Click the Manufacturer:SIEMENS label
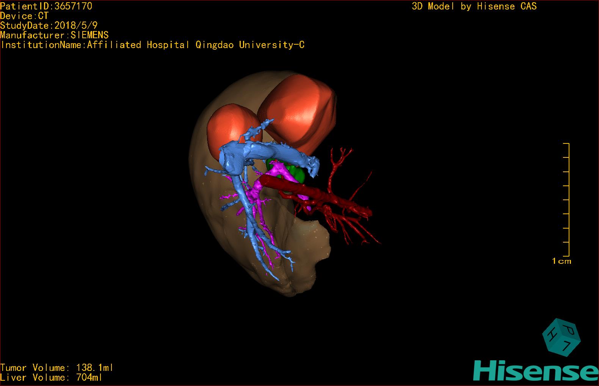This screenshot has height=386, width=599. point(54,35)
